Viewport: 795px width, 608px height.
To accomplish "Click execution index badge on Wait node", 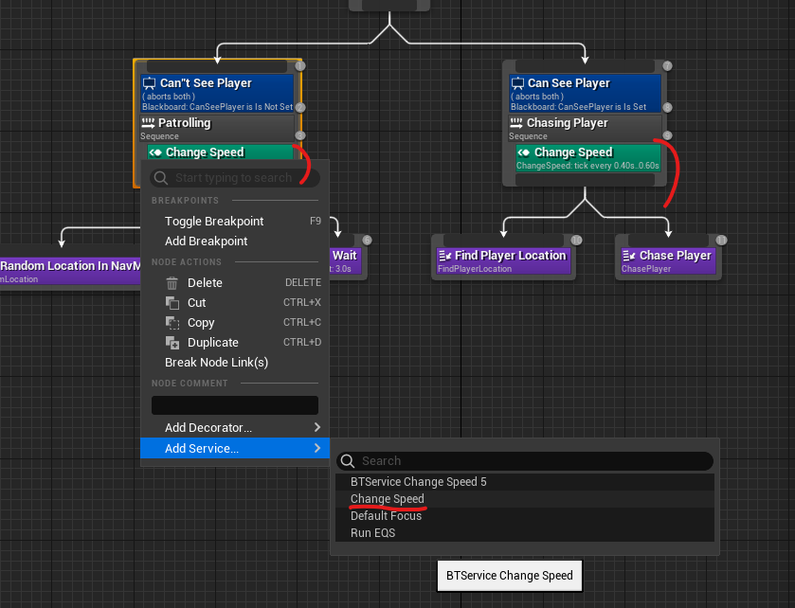I will (x=367, y=241).
